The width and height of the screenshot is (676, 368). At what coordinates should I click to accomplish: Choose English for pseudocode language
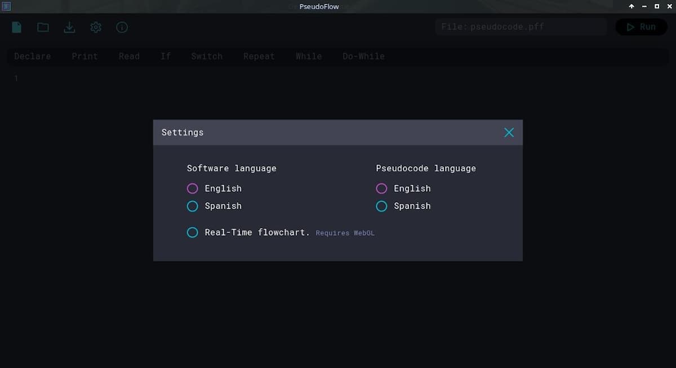pos(381,188)
